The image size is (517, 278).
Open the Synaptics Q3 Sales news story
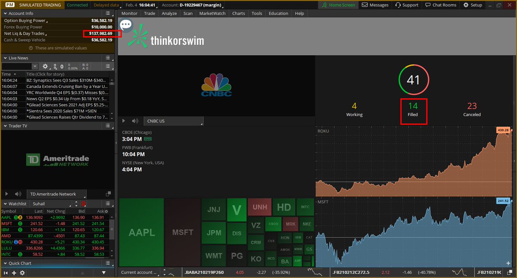pos(67,80)
